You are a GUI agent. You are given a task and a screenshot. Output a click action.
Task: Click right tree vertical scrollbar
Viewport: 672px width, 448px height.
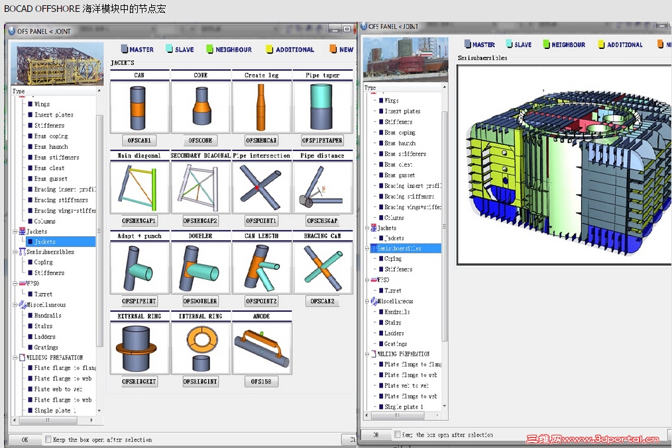[x=445, y=226]
